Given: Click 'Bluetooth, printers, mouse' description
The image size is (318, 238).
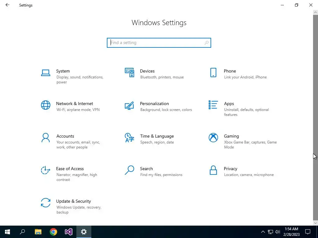Looking at the screenshot, I should [162, 77].
